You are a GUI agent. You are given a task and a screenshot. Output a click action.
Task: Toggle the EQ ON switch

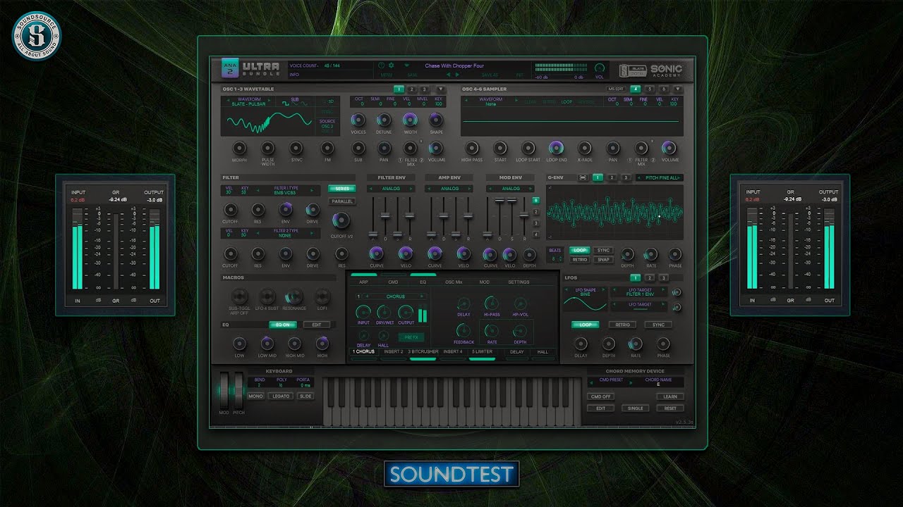pos(283,325)
